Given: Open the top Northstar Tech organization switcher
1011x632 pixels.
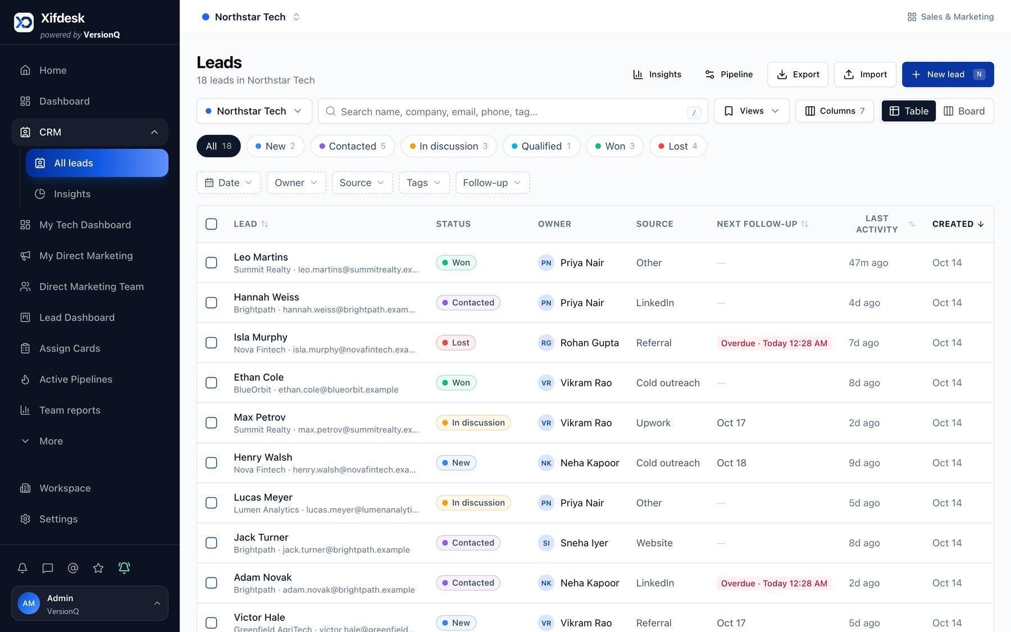Looking at the screenshot, I should click(251, 17).
